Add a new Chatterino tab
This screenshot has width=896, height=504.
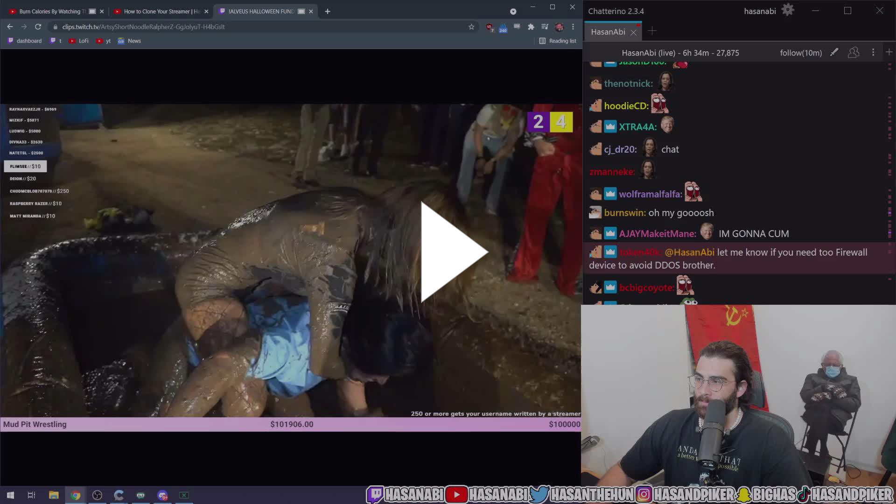652,31
